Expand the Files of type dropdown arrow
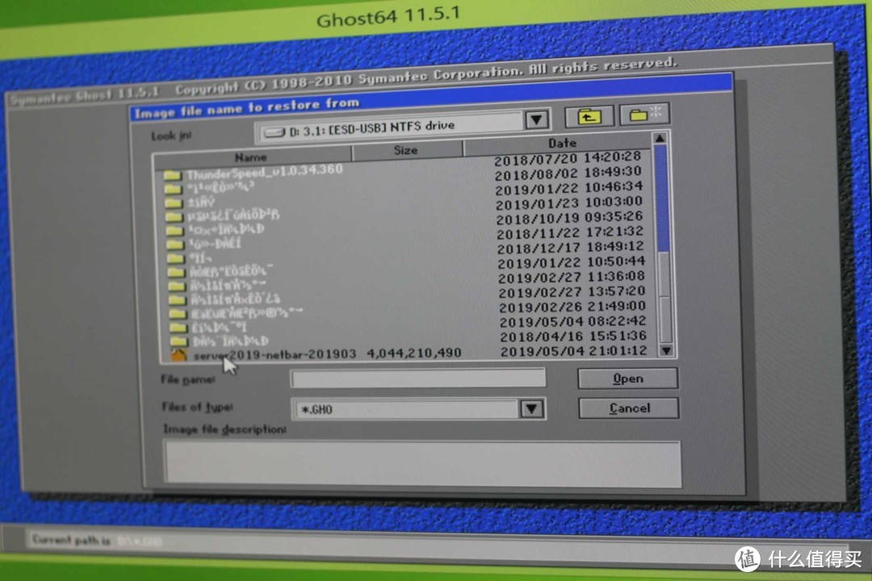 [x=531, y=408]
